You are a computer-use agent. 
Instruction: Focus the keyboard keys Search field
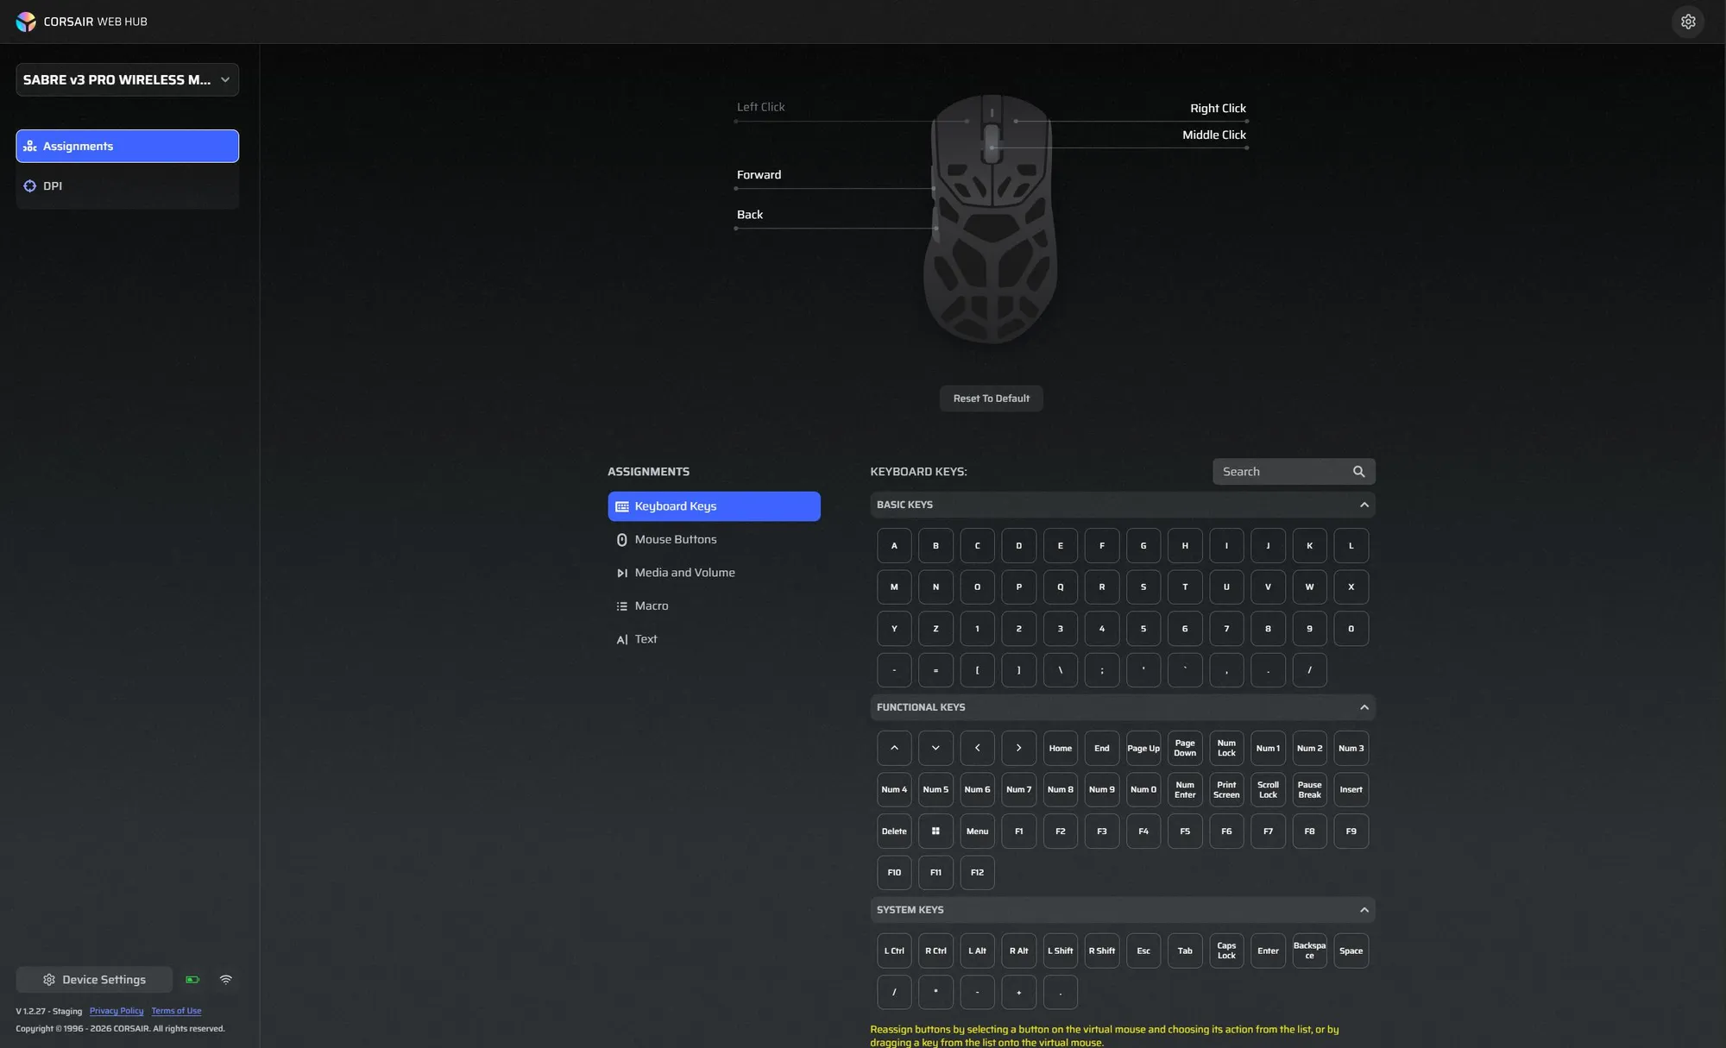[x=1293, y=472]
